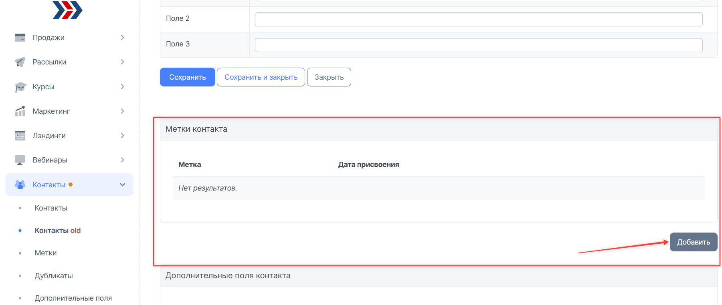Click the double-arrow logo at top left
This screenshot has width=722, height=305.
pyautogui.click(x=67, y=10)
